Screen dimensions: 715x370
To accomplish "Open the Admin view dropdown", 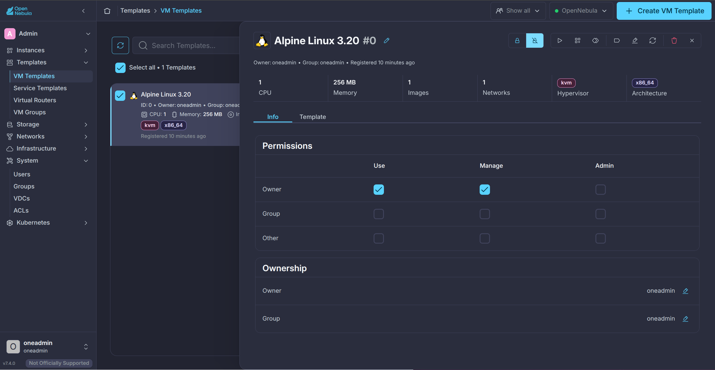I will [48, 34].
